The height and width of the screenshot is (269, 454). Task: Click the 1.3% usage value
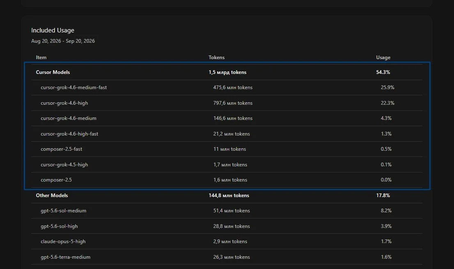tap(386, 134)
